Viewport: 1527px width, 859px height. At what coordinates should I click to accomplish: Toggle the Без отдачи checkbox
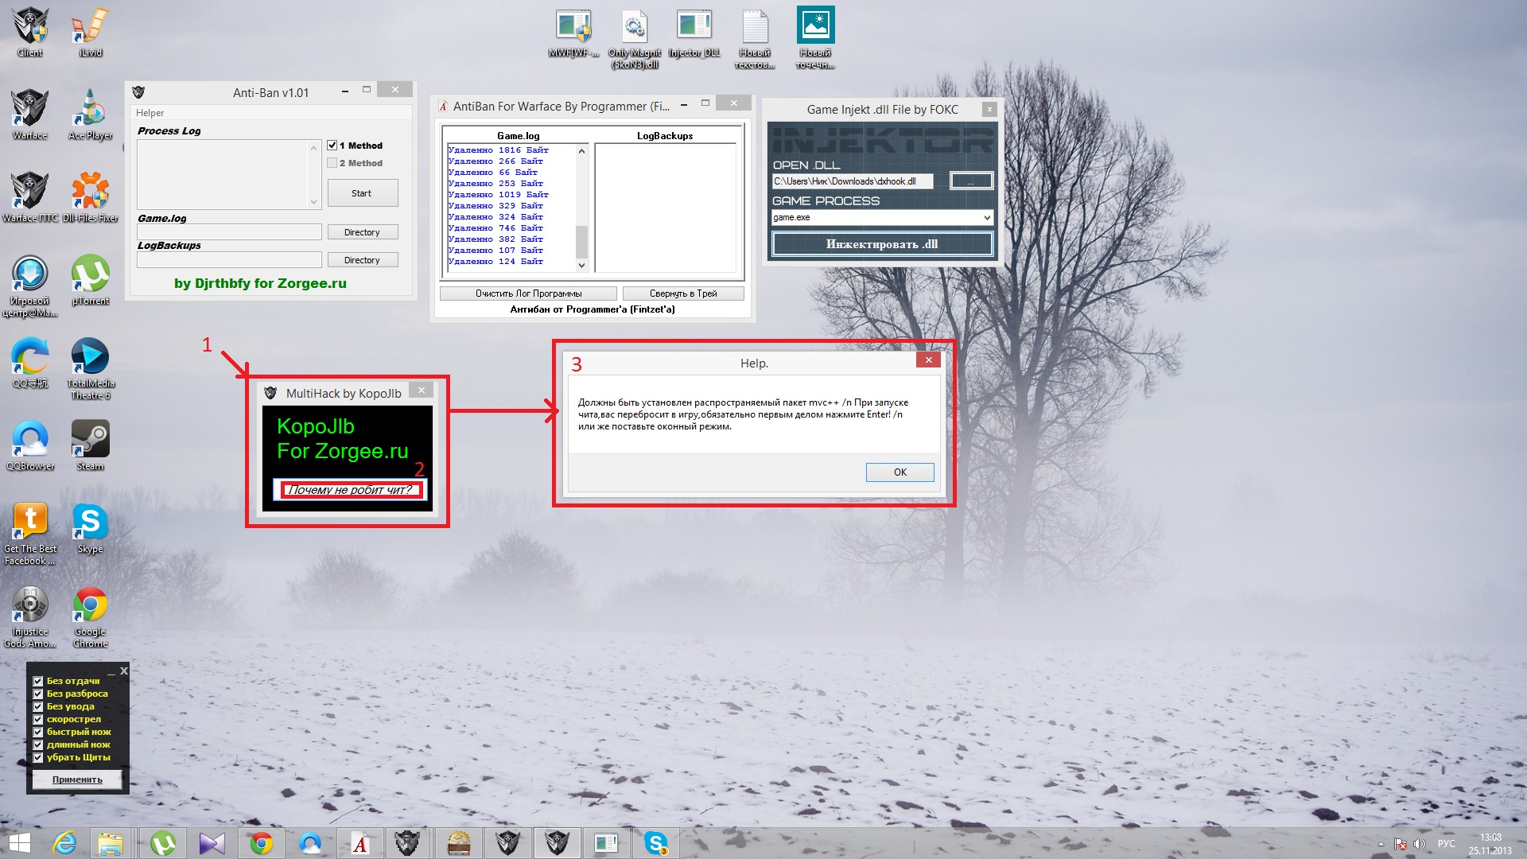(x=37, y=681)
